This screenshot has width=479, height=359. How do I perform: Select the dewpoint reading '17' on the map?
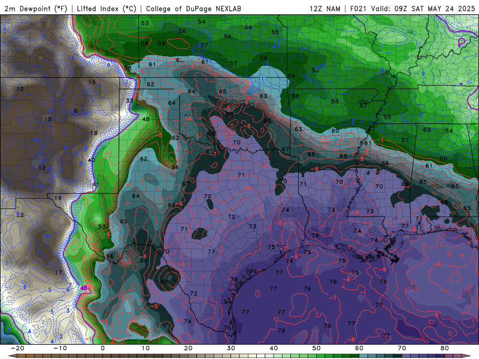pyautogui.click(x=58, y=272)
